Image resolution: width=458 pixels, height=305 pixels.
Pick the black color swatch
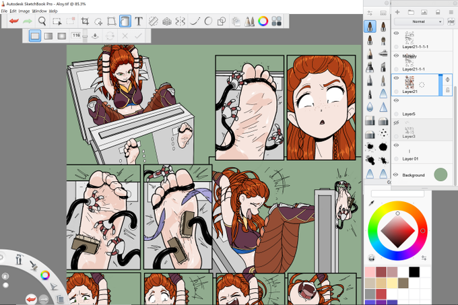414,272
